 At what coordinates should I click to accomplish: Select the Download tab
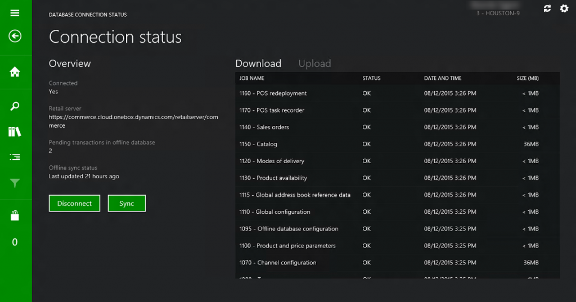pyautogui.click(x=258, y=64)
